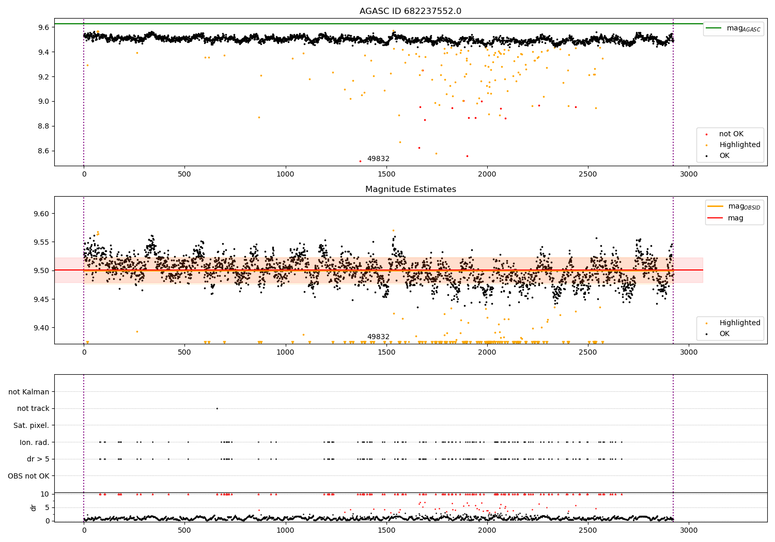Click the 1500 x-axis tick under the bottom plot
This screenshot has width=775, height=542.
(386, 530)
